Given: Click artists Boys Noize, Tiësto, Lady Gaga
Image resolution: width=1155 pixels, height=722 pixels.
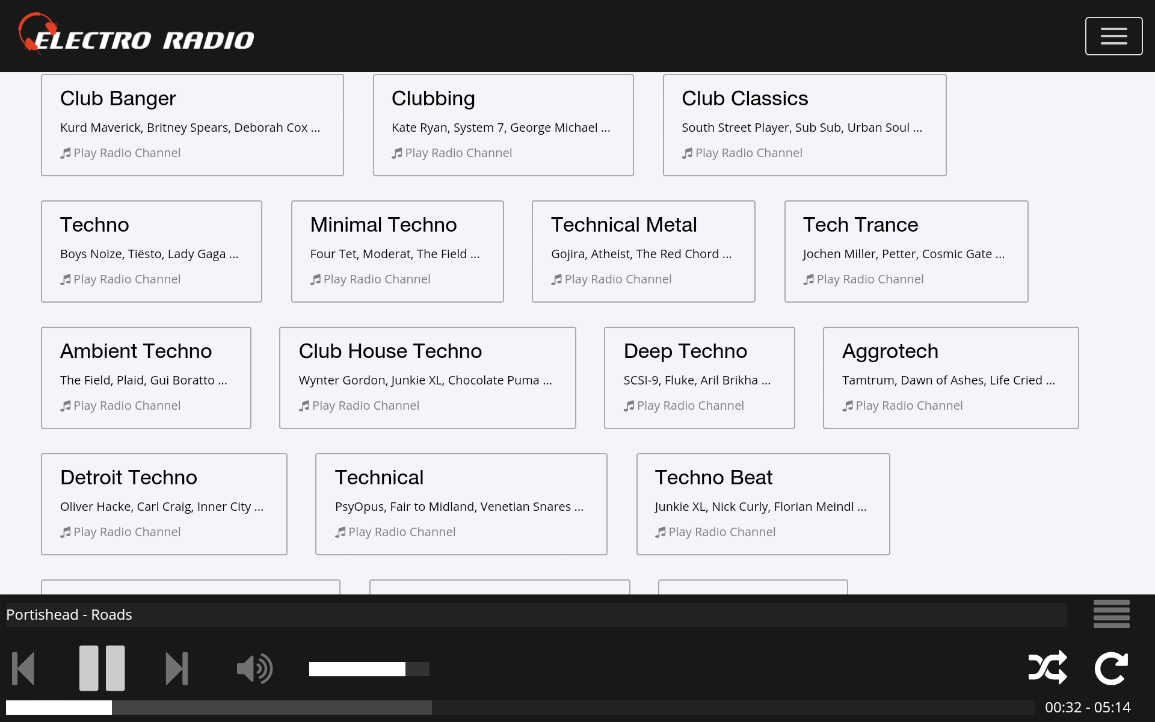Looking at the screenshot, I should point(149,254).
